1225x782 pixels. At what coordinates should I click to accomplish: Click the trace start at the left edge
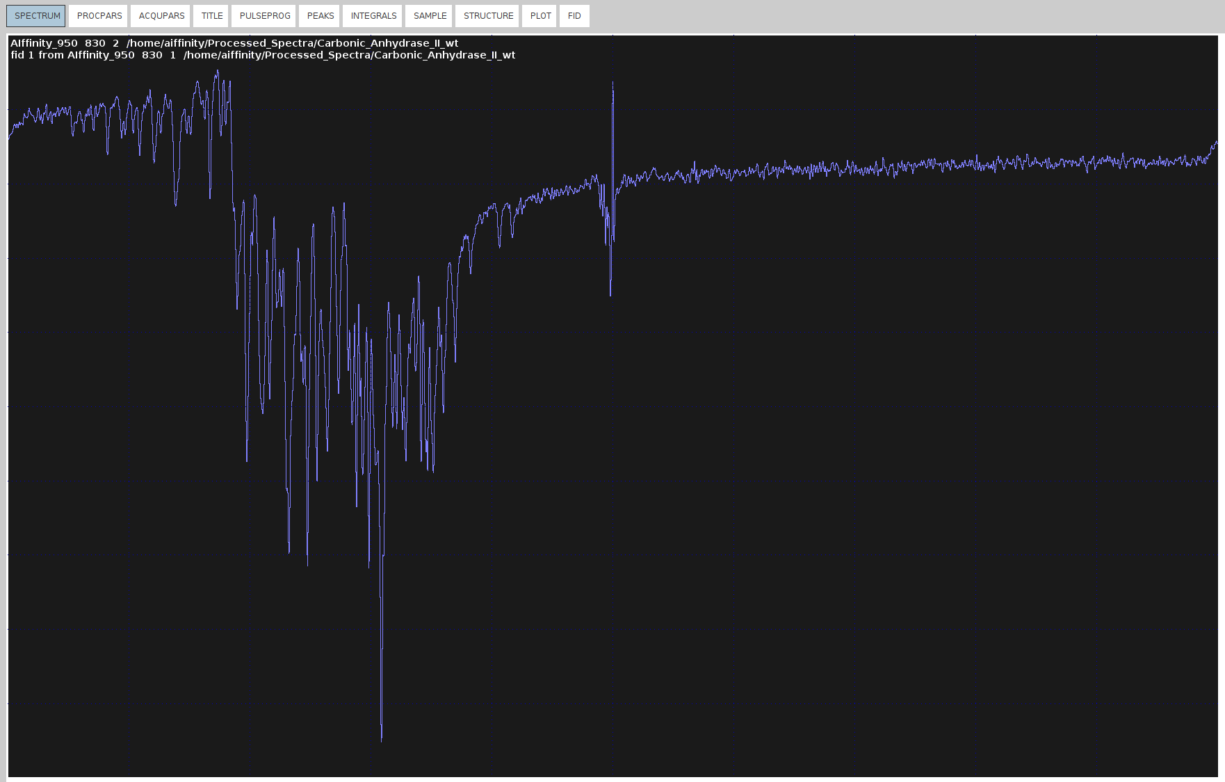pyautogui.click(x=9, y=137)
